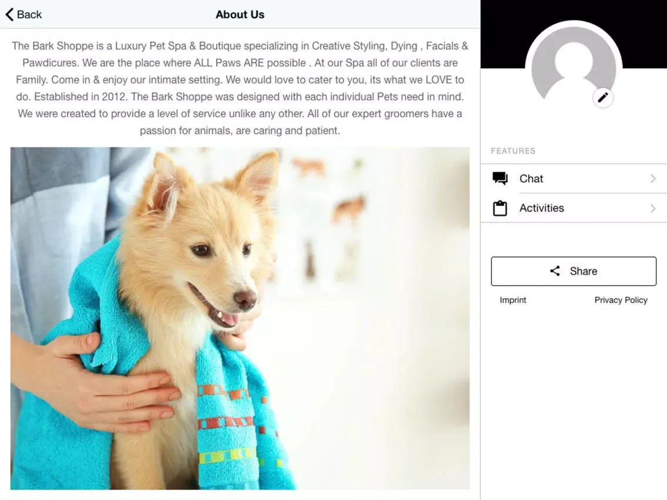Click the About Us page title

[x=240, y=15]
